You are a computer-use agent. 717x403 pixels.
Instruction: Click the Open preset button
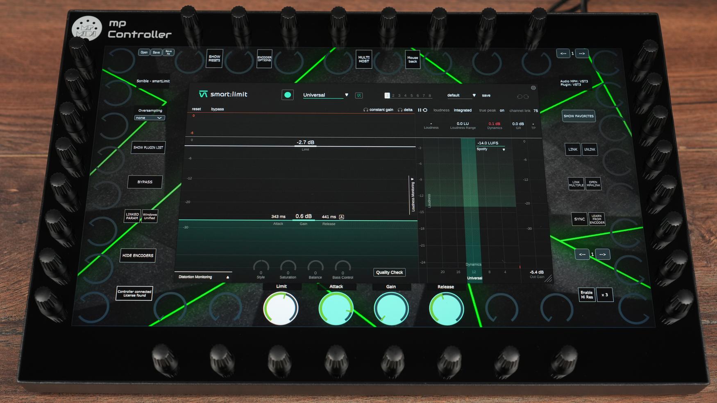pyautogui.click(x=144, y=52)
